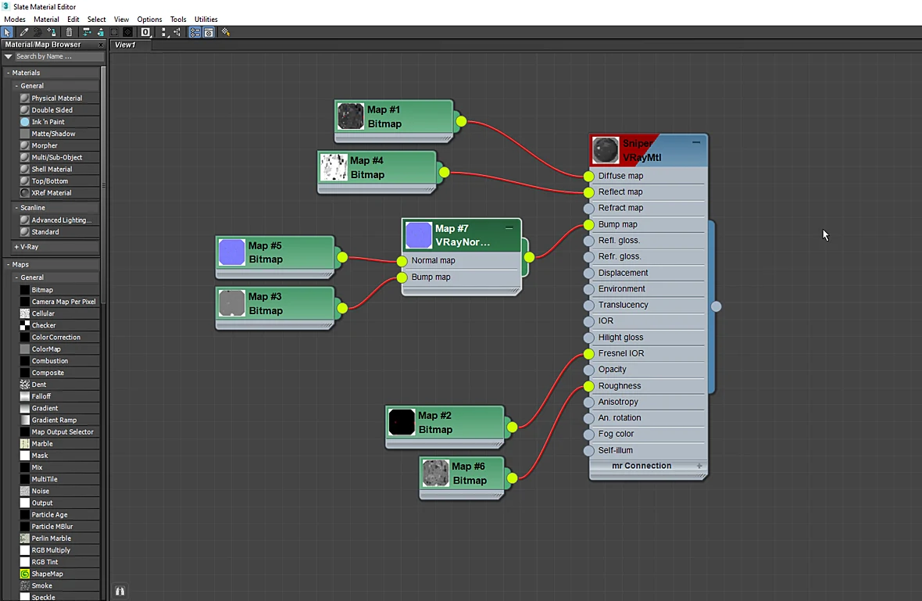Expand the V-Ray materials group
This screenshot has height=601, width=922.
16,247
